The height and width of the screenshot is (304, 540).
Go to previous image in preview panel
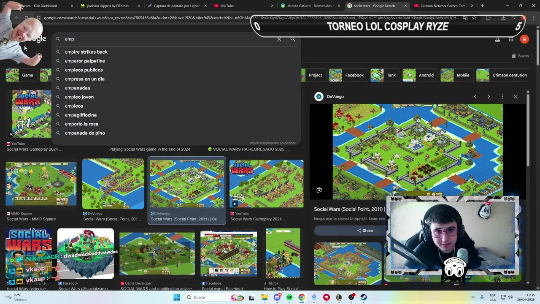(x=475, y=97)
